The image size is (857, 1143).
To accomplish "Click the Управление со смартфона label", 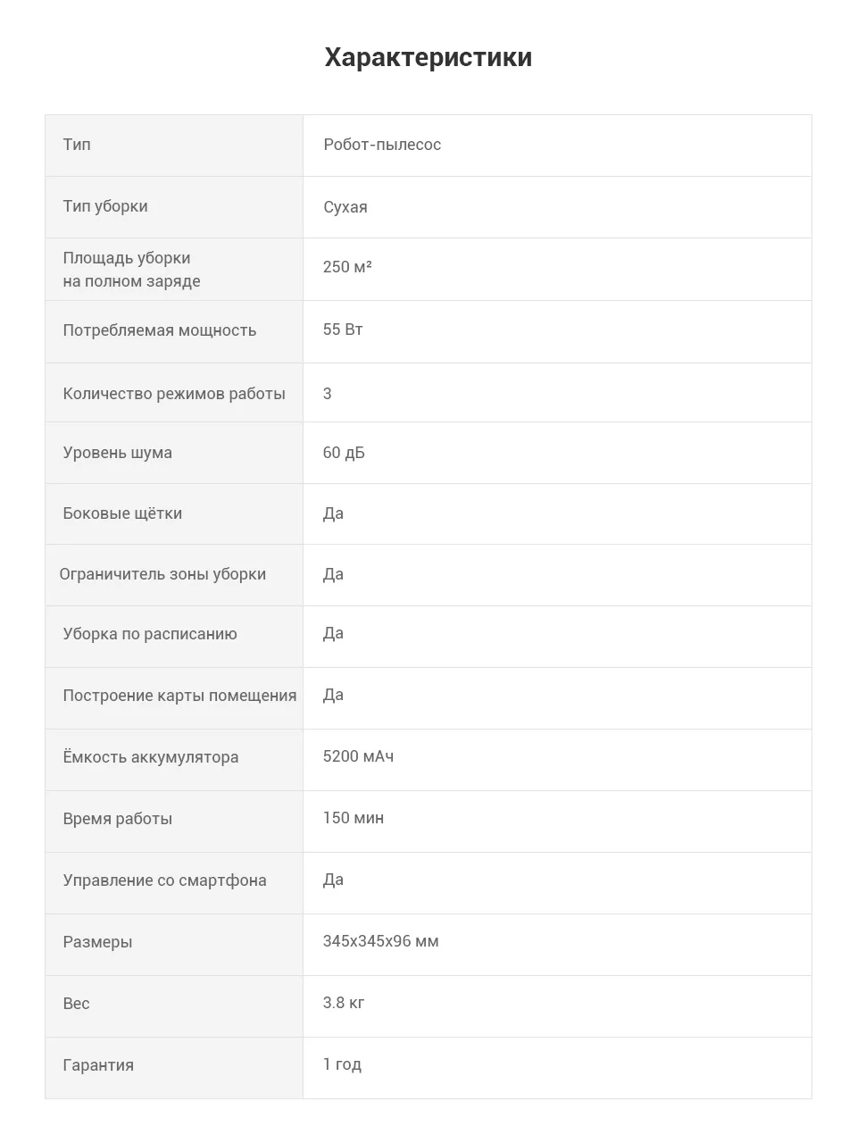I will click(164, 880).
